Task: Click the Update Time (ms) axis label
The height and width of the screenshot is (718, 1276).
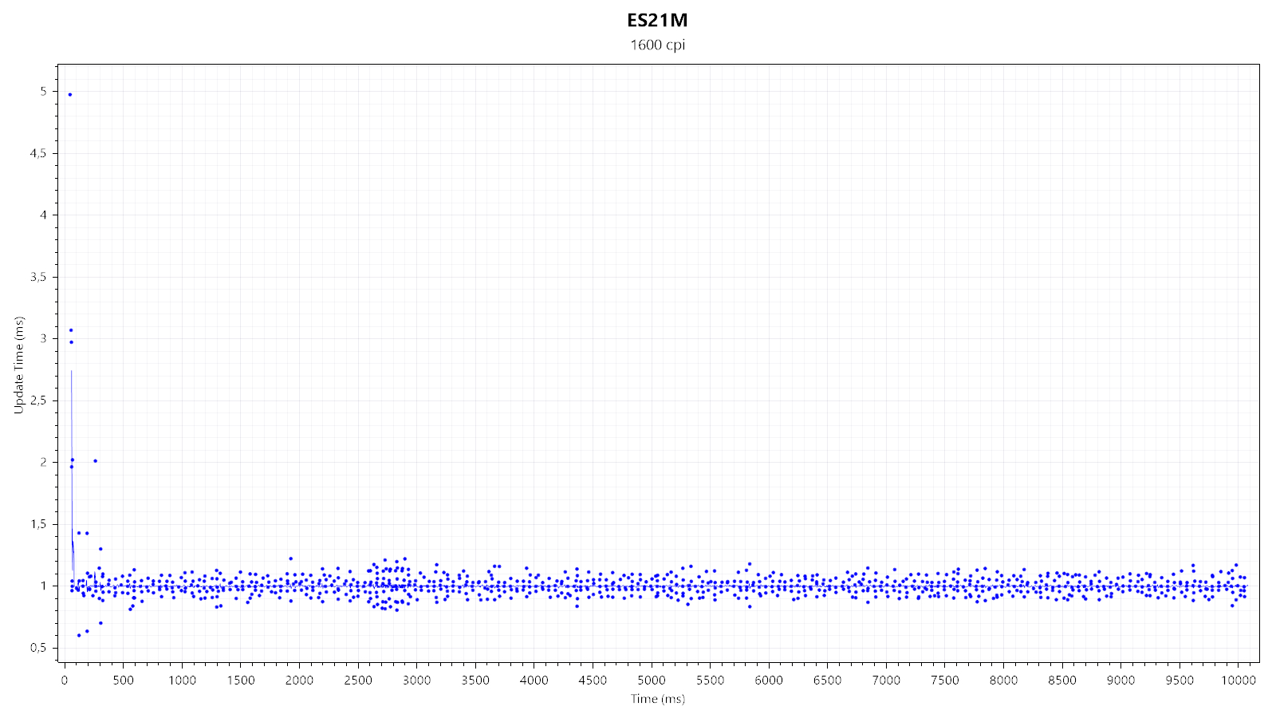Action: pos(19,365)
